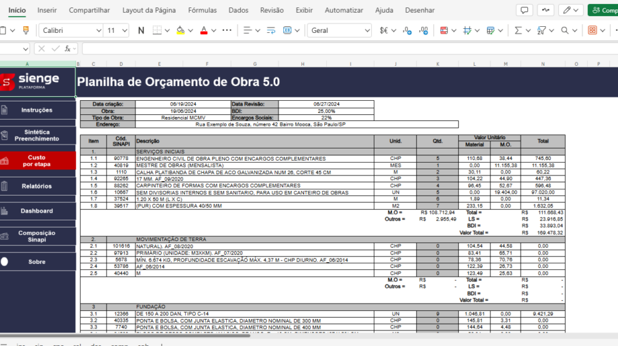Open more font options ellipsis

click(227, 30)
